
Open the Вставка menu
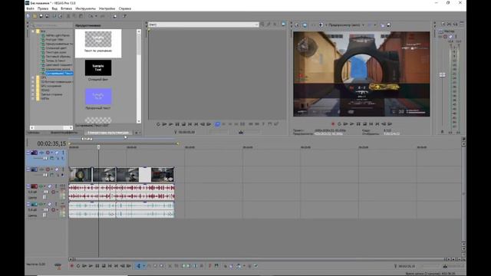click(66, 8)
